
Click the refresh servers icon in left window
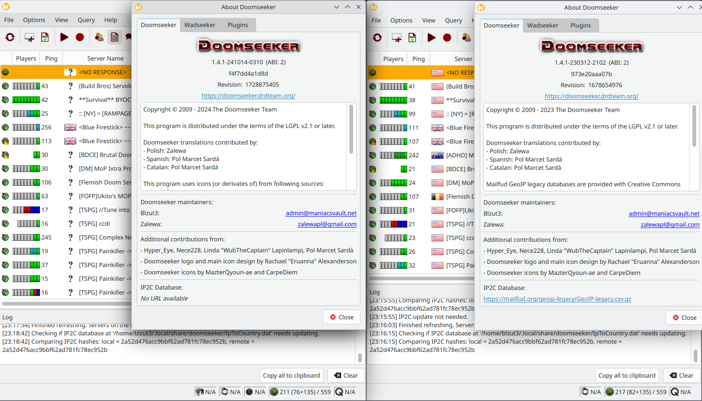click(x=10, y=38)
